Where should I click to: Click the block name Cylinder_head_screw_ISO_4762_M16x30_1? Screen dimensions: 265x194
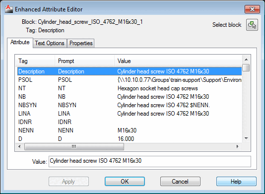click(x=90, y=22)
